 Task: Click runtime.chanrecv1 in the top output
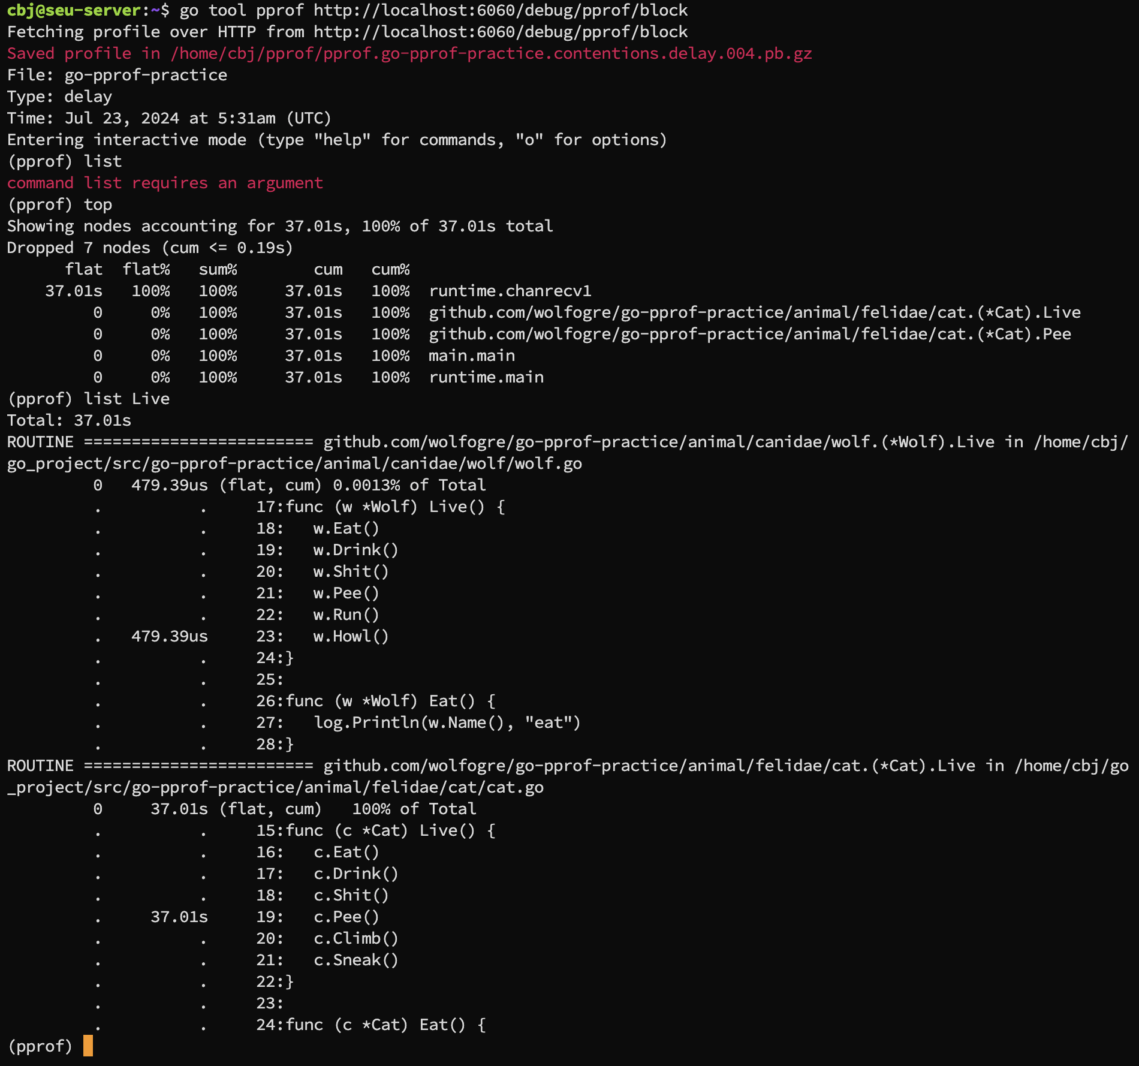[510, 291]
